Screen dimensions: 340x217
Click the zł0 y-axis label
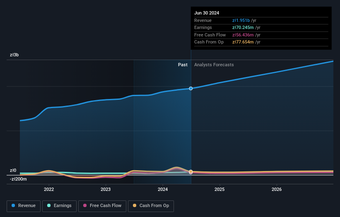pyautogui.click(x=13, y=170)
